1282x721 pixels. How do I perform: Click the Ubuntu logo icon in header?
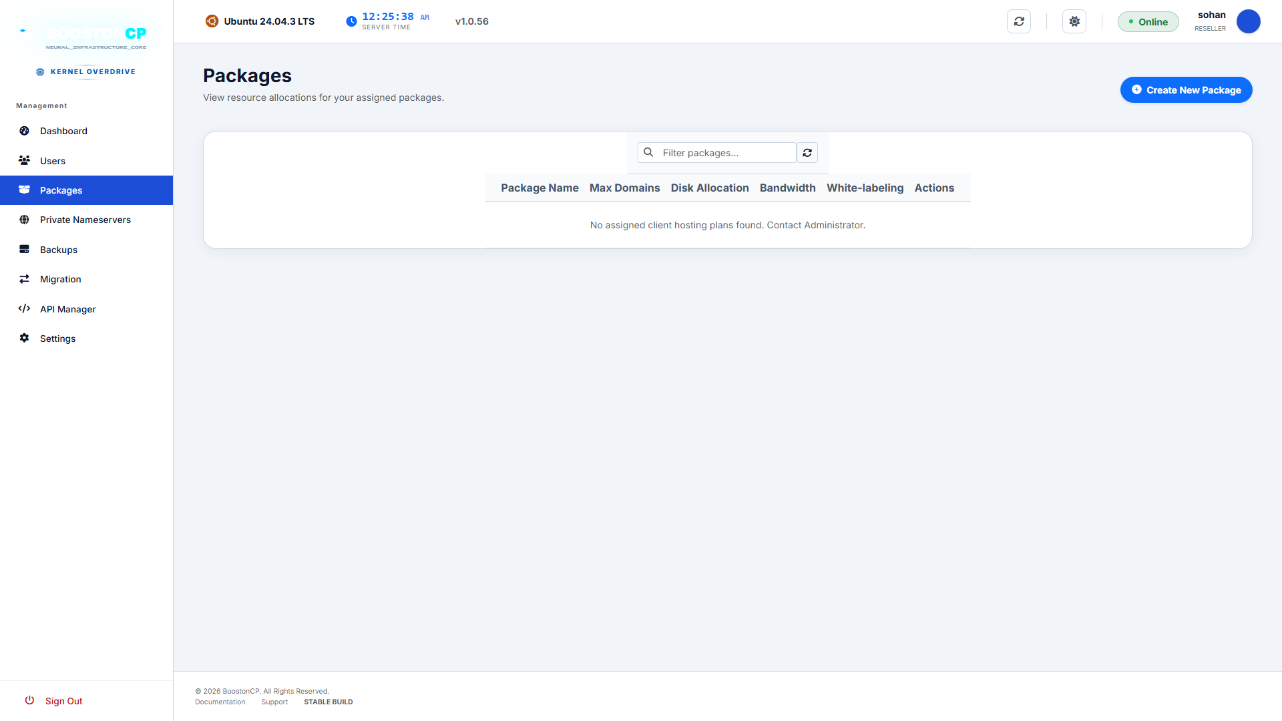212,21
